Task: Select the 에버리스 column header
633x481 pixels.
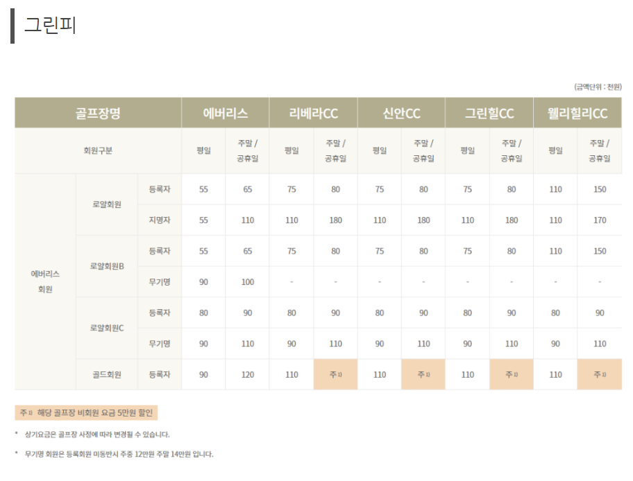Action: point(226,113)
